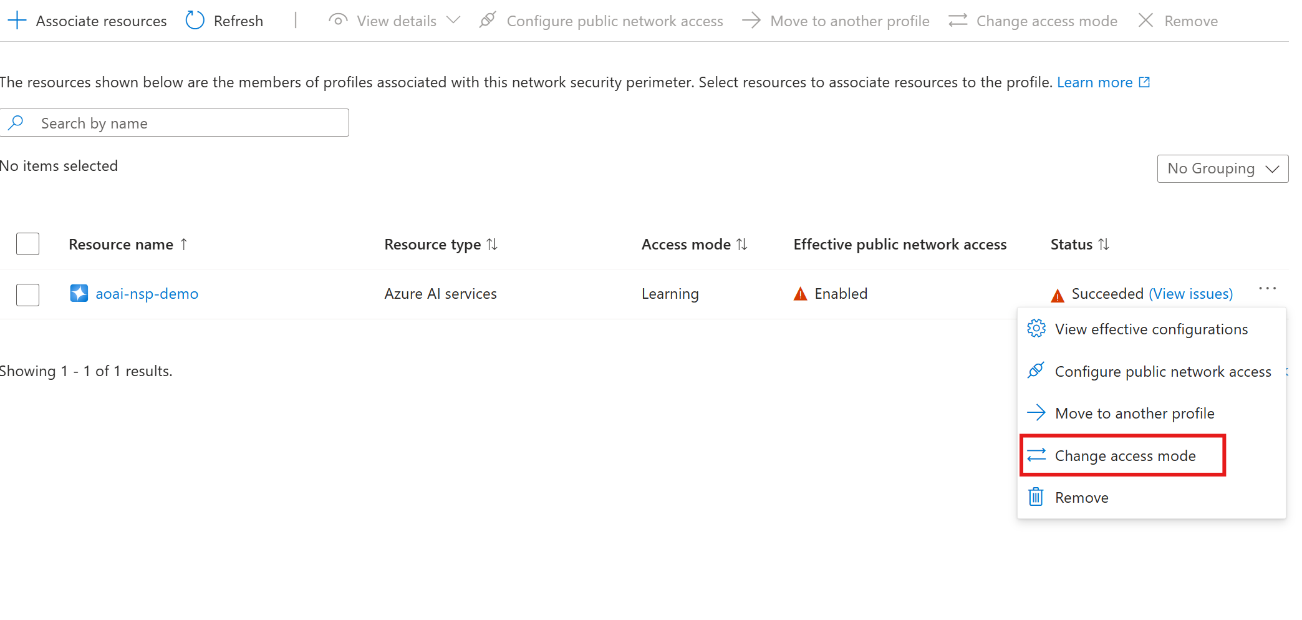Expand the chevron next to View details

click(x=454, y=20)
